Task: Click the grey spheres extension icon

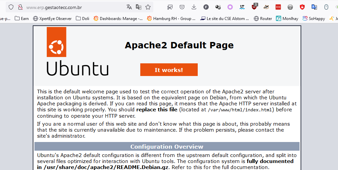Action: coord(218,7)
